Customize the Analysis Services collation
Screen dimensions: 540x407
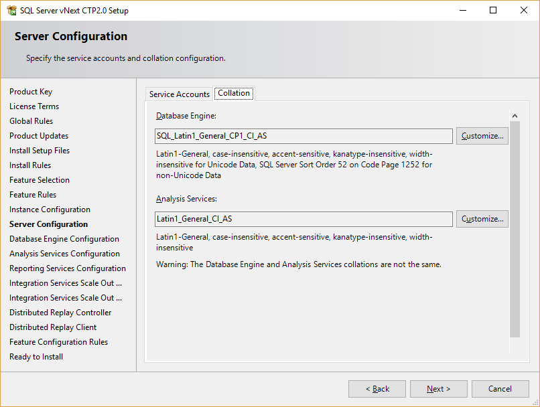(482, 219)
